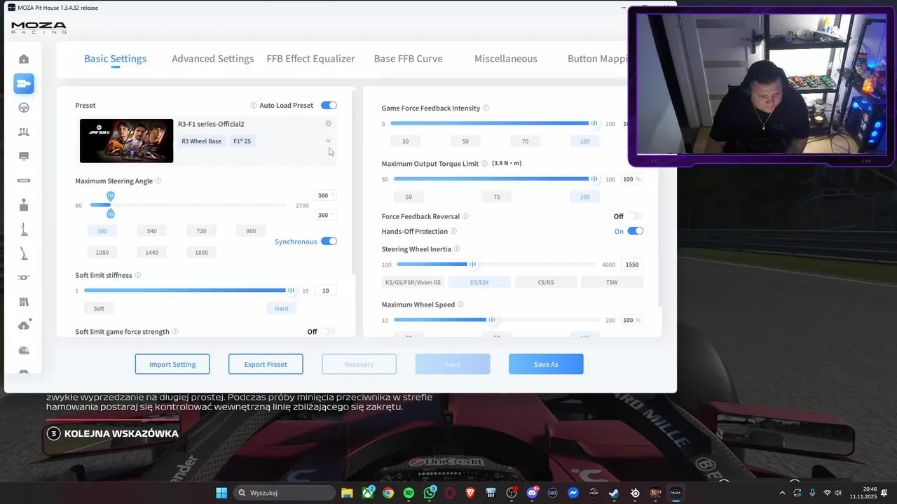
Task: Open the Windows Start menu
Action: [221, 493]
